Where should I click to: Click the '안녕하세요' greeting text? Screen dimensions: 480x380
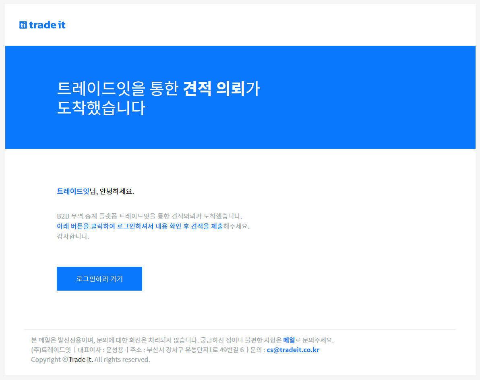116,191
